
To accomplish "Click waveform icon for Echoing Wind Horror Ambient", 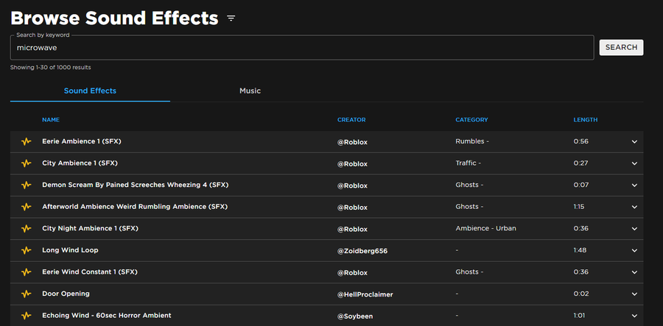I will pos(27,316).
